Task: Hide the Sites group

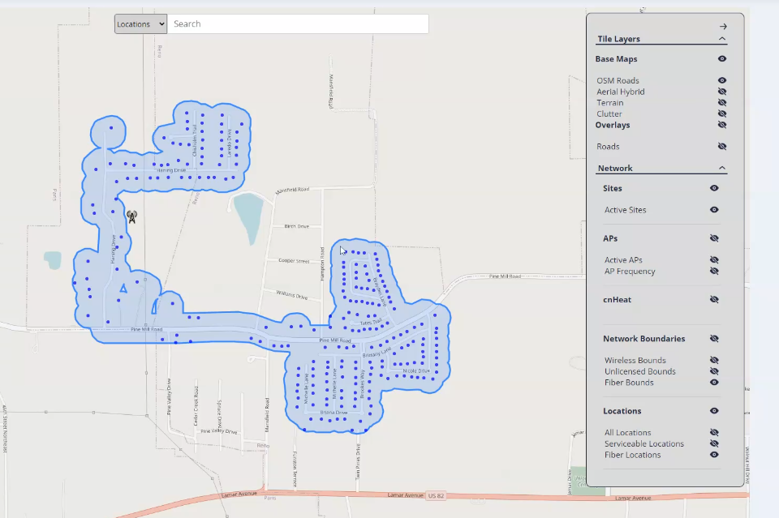Action: [714, 188]
